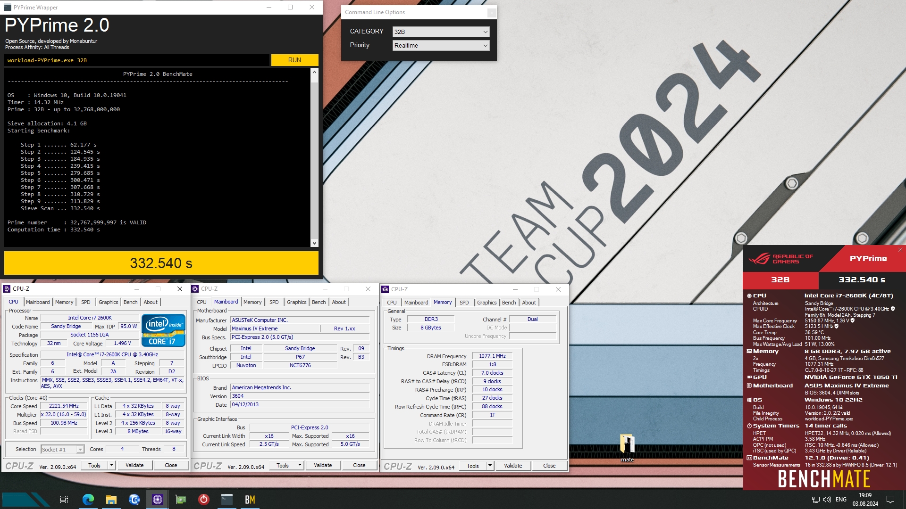
Task: Open Memory tab in first CPU-Z window
Action: point(64,302)
